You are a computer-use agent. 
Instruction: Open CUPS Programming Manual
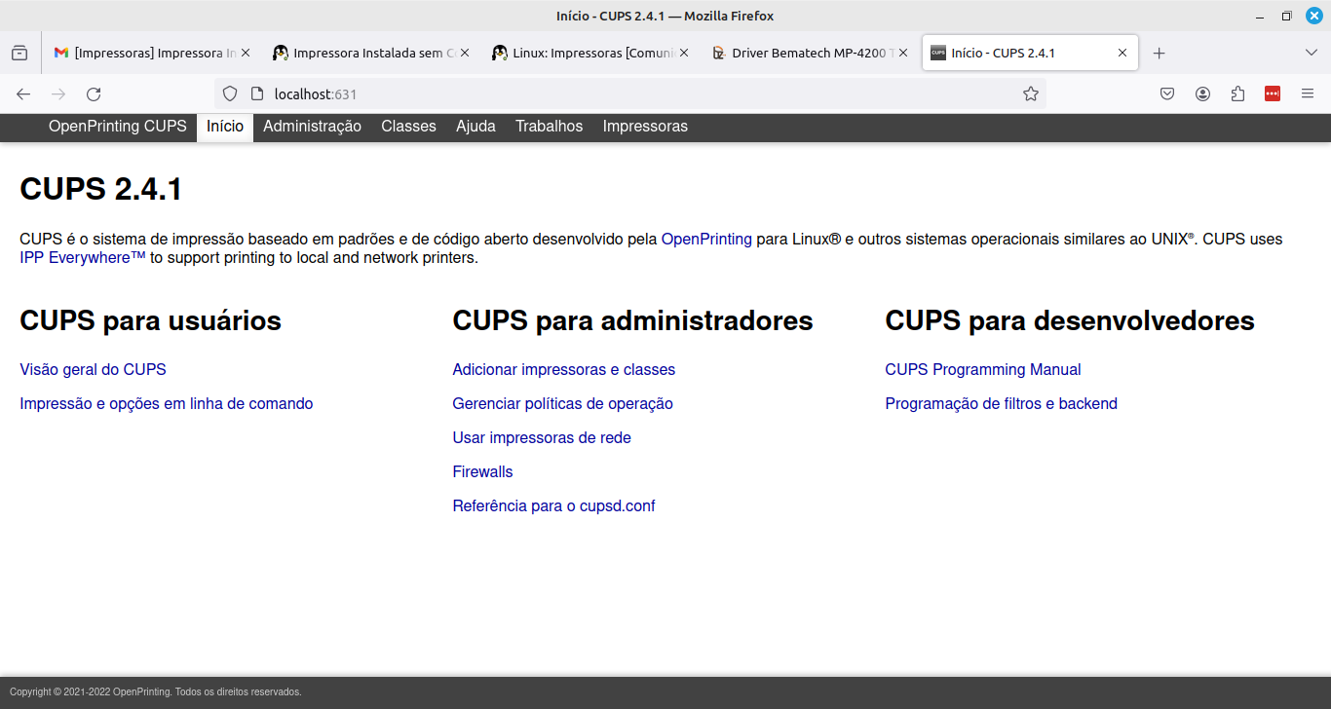coord(983,370)
